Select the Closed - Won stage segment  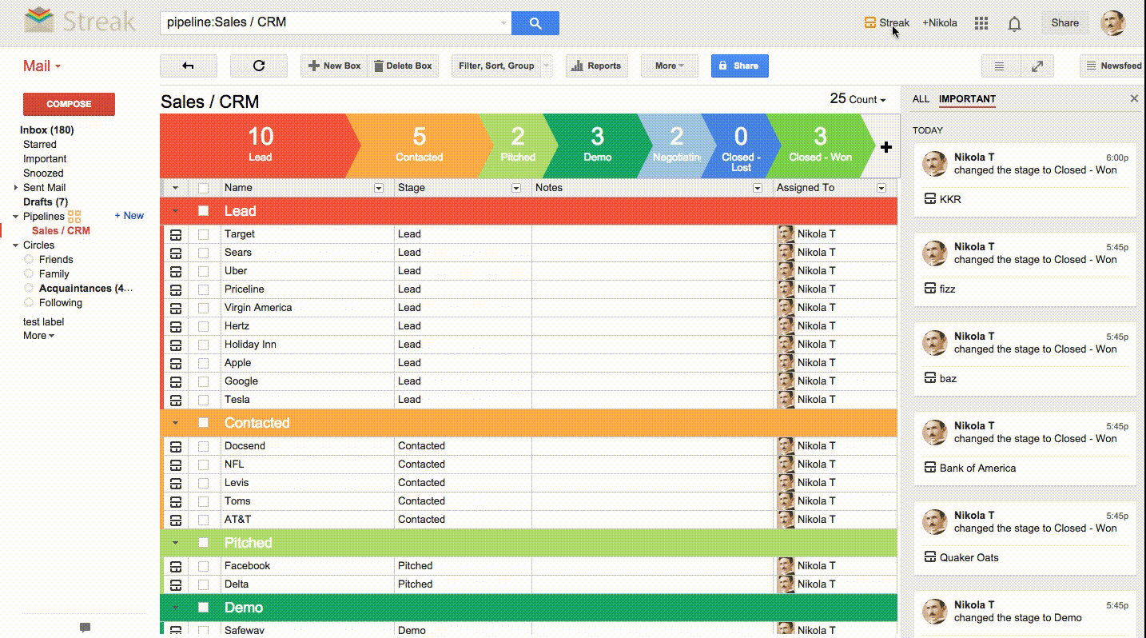coord(820,146)
